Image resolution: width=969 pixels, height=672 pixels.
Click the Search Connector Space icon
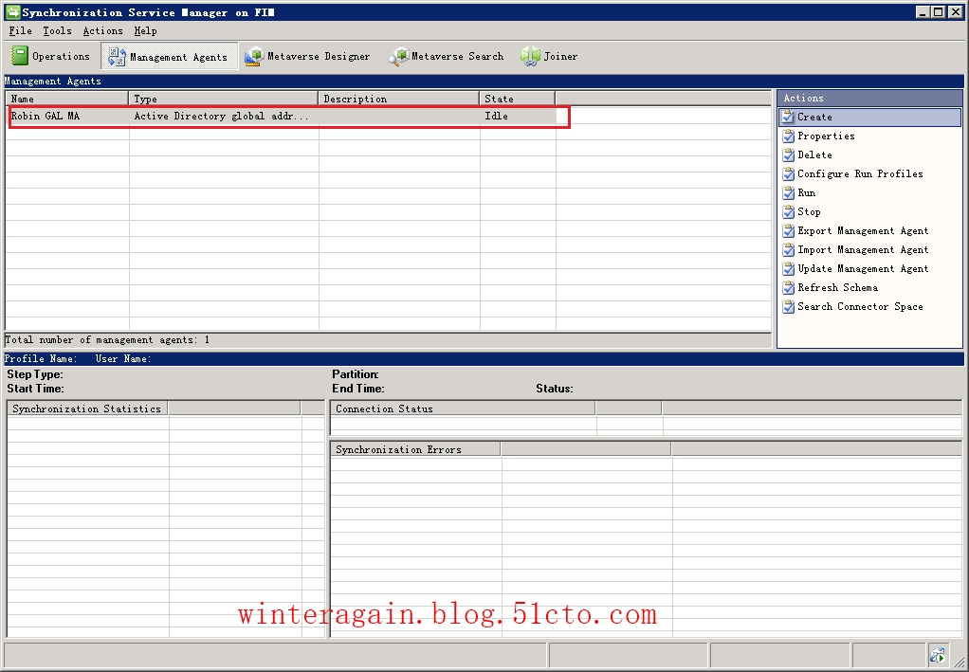click(x=788, y=307)
